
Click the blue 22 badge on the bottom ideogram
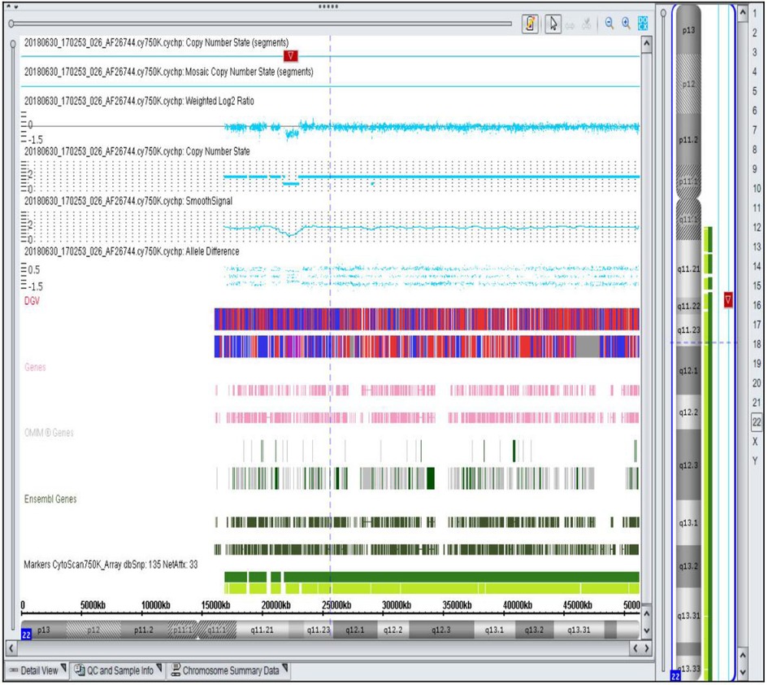tap(26, 635)
